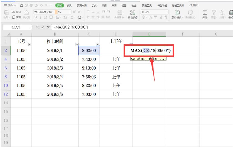Click the eraser clear-format icon
Viewport: 233px width, 147px height.
[79, 17]
